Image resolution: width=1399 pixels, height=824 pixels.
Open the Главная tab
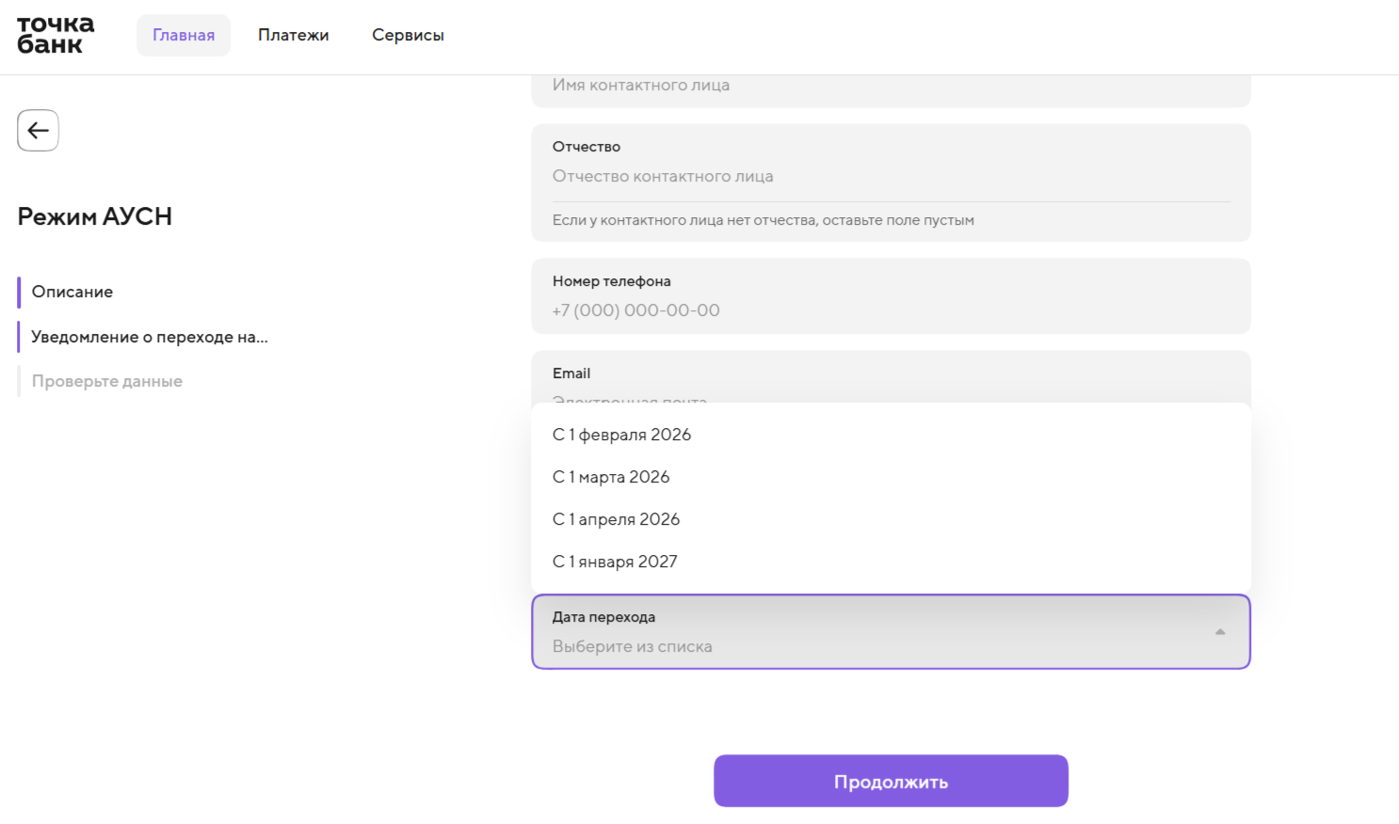pyautogui.click(x=184, y=36)
